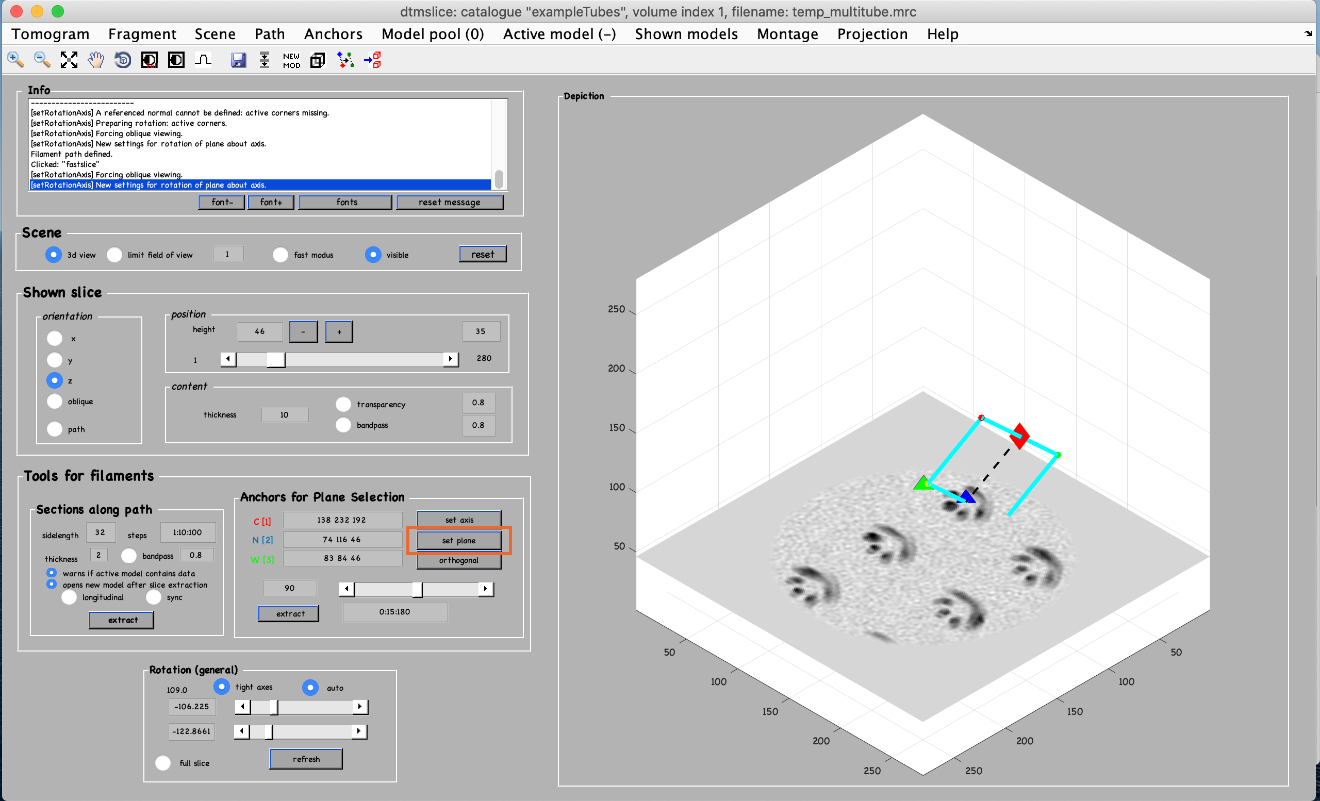1320x801 pixels.
Task: Click the right arrow of height slider
Action: 451,359
